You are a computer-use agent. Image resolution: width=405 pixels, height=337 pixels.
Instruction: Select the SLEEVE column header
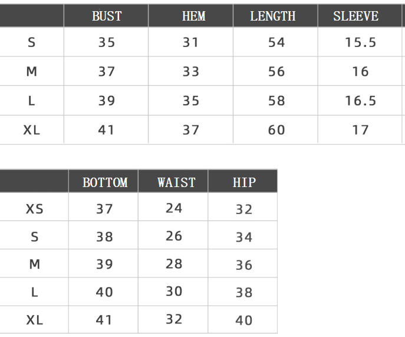point(355,16)
